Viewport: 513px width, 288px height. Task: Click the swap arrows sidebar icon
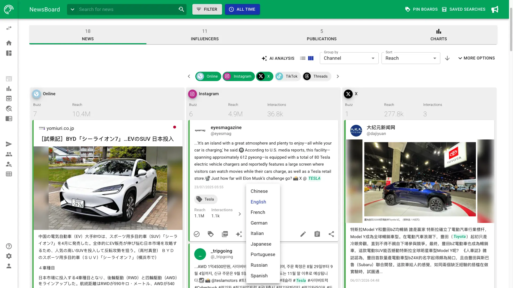(9, 28)
